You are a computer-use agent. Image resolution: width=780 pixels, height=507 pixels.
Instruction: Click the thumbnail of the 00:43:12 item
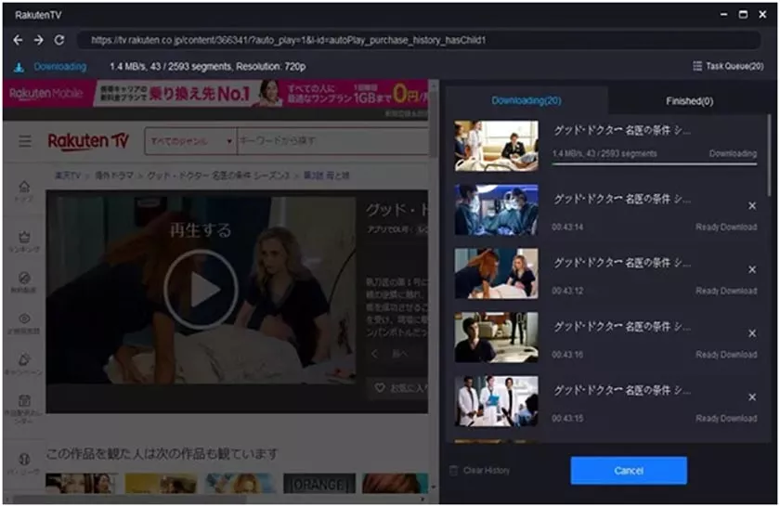(x=496, y=273)
